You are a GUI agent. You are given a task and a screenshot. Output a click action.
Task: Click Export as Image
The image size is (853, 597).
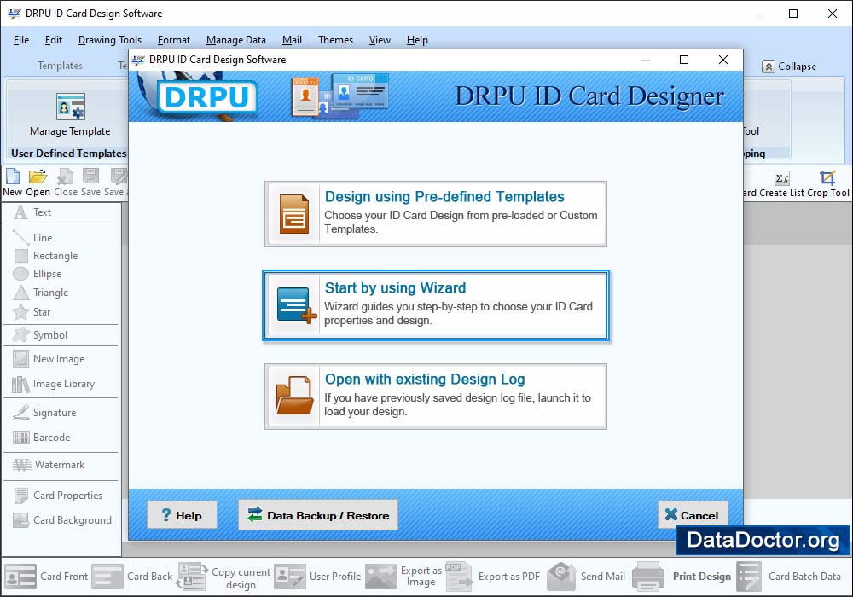pos(403,577)
